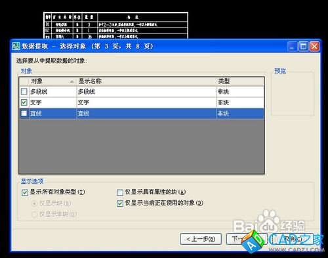This screenshot has height=258, width=328.
Task: Sort by the 对象 column header
Action: (52, 81)
